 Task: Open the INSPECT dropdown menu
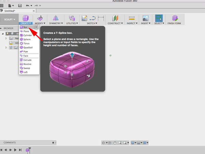[x=132, y=23]
